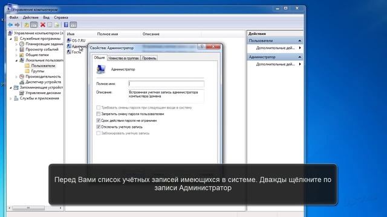
Task: Click tree horizontal scrollbar right arrow
Action: coord(60,208)
